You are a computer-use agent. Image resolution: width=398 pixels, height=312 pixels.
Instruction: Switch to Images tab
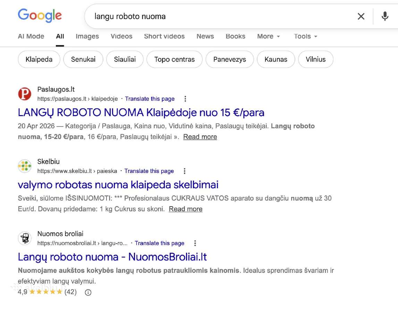87,36
